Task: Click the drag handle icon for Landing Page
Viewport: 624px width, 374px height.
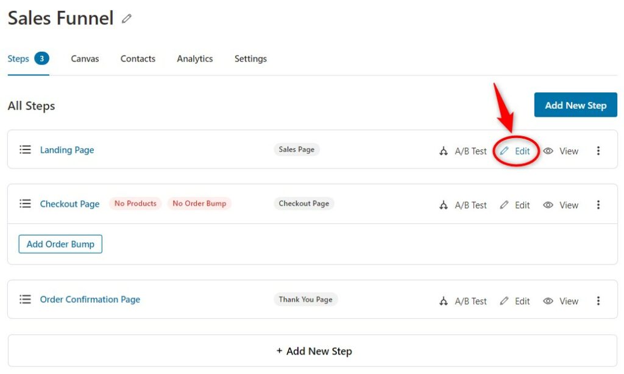Action: click(x=25, y=150)
